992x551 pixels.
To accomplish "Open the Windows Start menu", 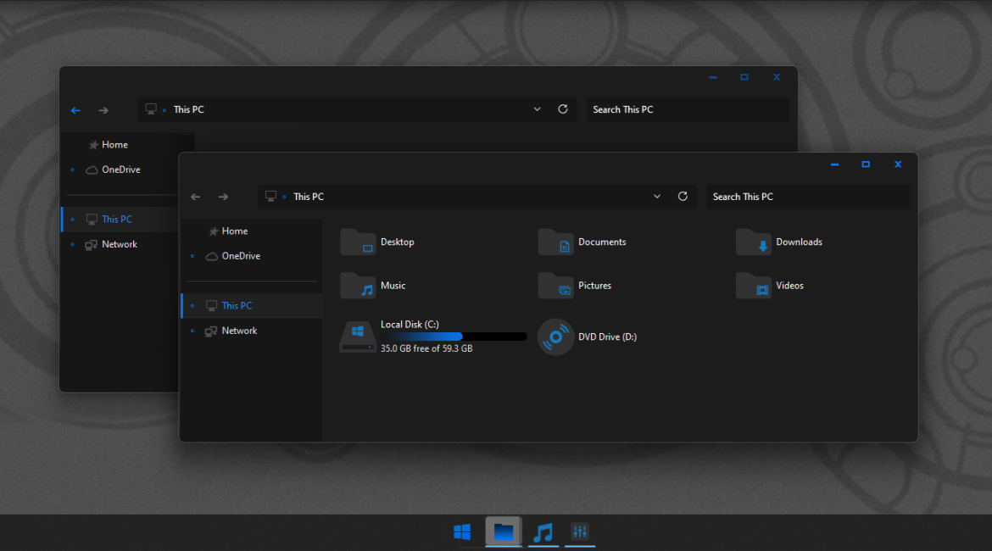I will pos(462,532).
